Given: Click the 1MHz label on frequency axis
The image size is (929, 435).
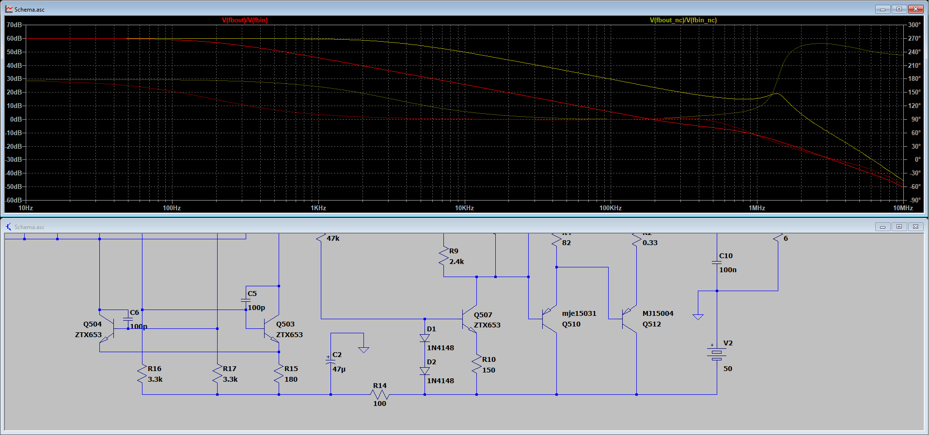Looking at the screenshot, I should click(x=756, y=208).
